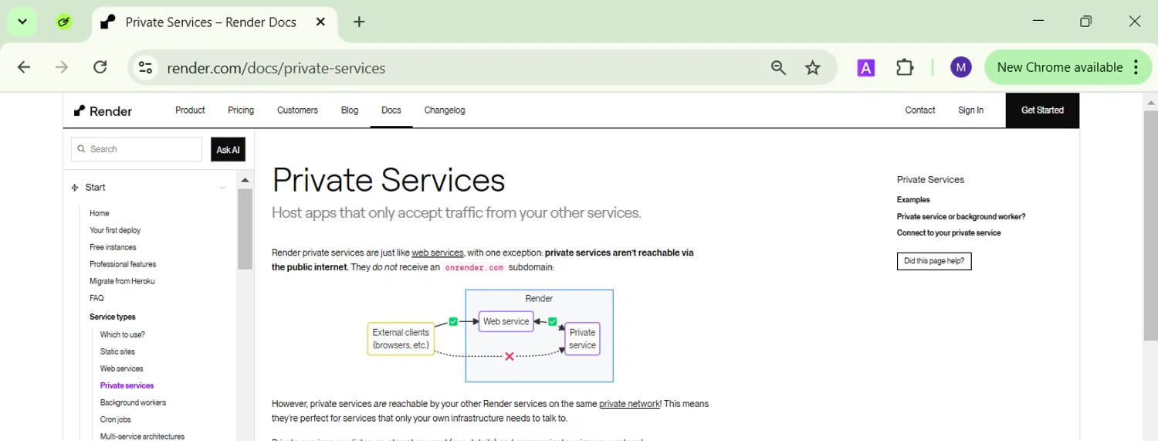
Task: Open the tab search dropdown arrow
Action: click(x=22, y=22)
